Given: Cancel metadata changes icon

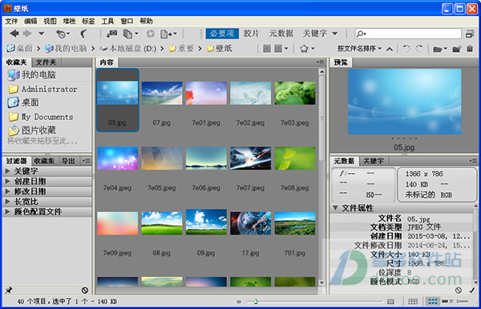Looking at the screenshot, I should pyautogui.click(x=459, y=290).
